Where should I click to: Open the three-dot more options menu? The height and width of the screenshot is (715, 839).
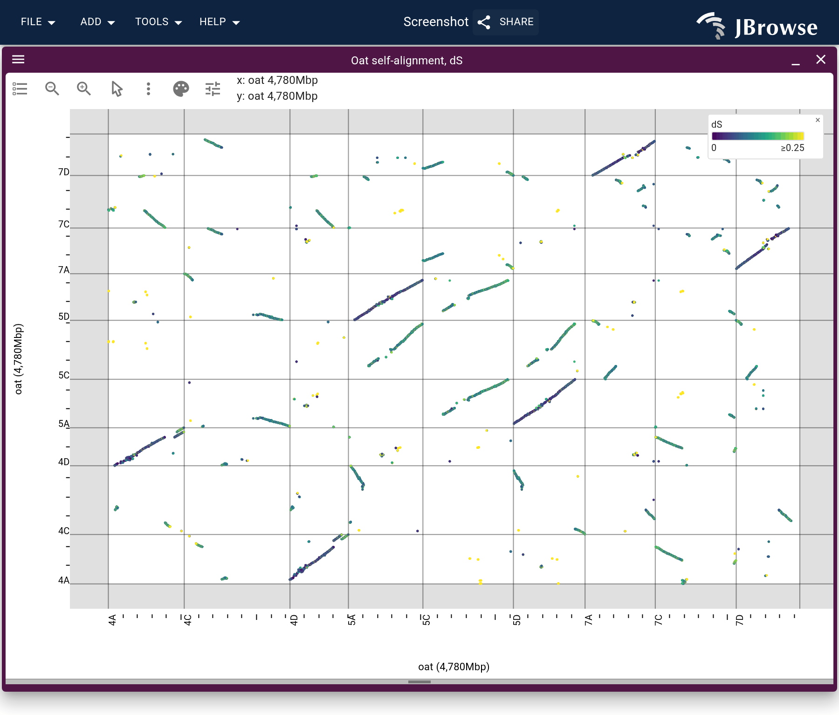click(x=148, y=89)
